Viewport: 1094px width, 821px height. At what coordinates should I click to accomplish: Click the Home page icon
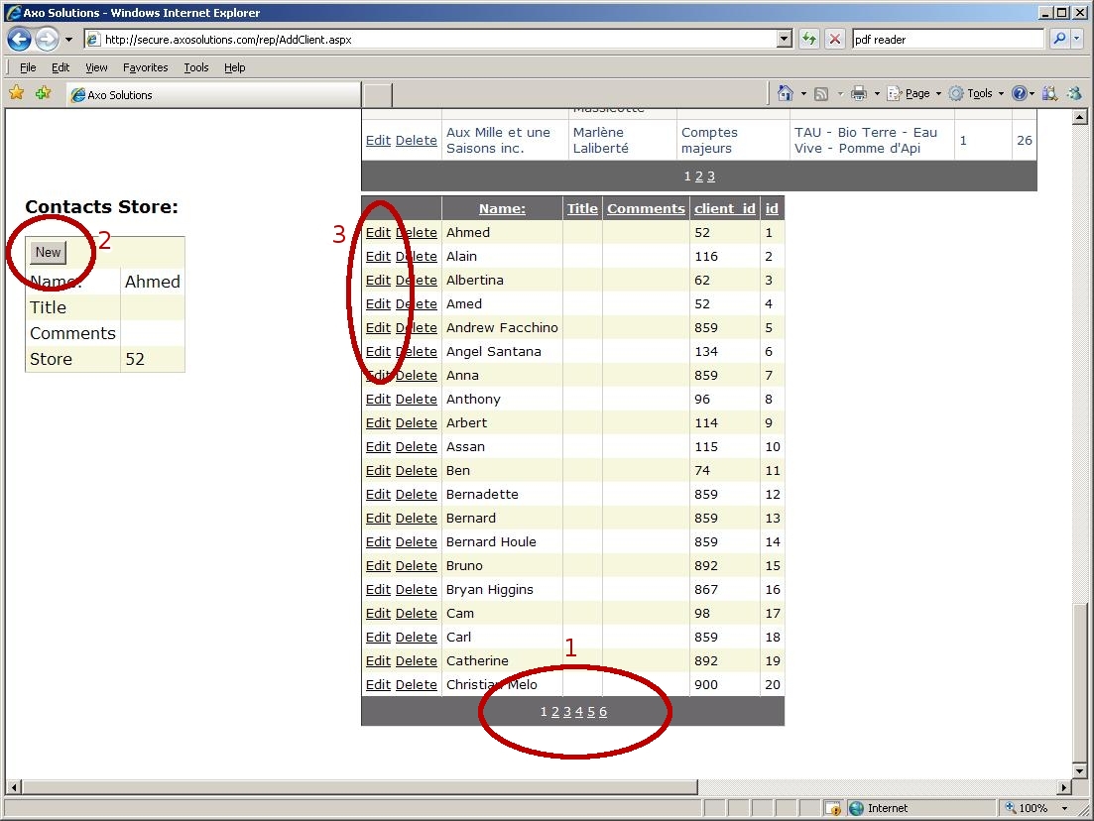786,93
